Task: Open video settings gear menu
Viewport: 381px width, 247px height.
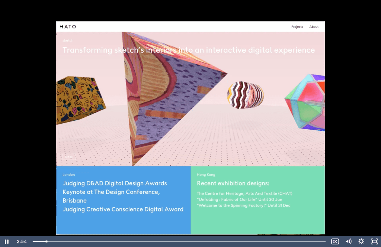Action: click(361, 241)
